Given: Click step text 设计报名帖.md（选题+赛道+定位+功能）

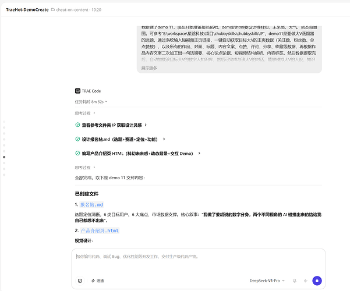Looking at the screenshot, I should (x=119, y=139).
